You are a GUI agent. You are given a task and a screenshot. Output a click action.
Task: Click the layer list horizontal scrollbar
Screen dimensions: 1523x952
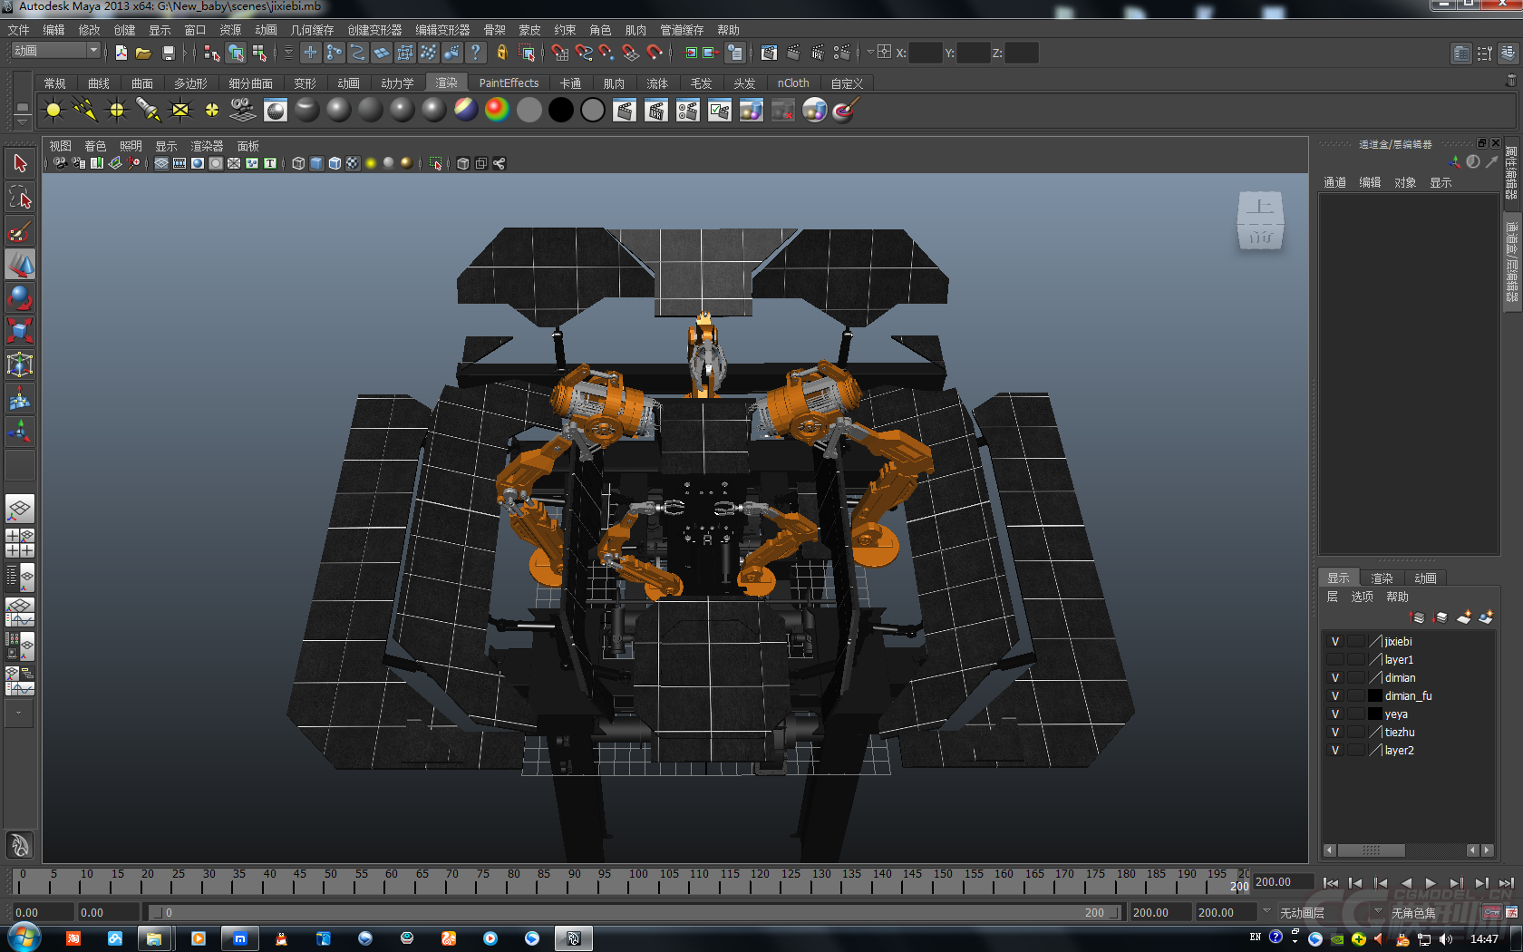tap(1371, 850)
